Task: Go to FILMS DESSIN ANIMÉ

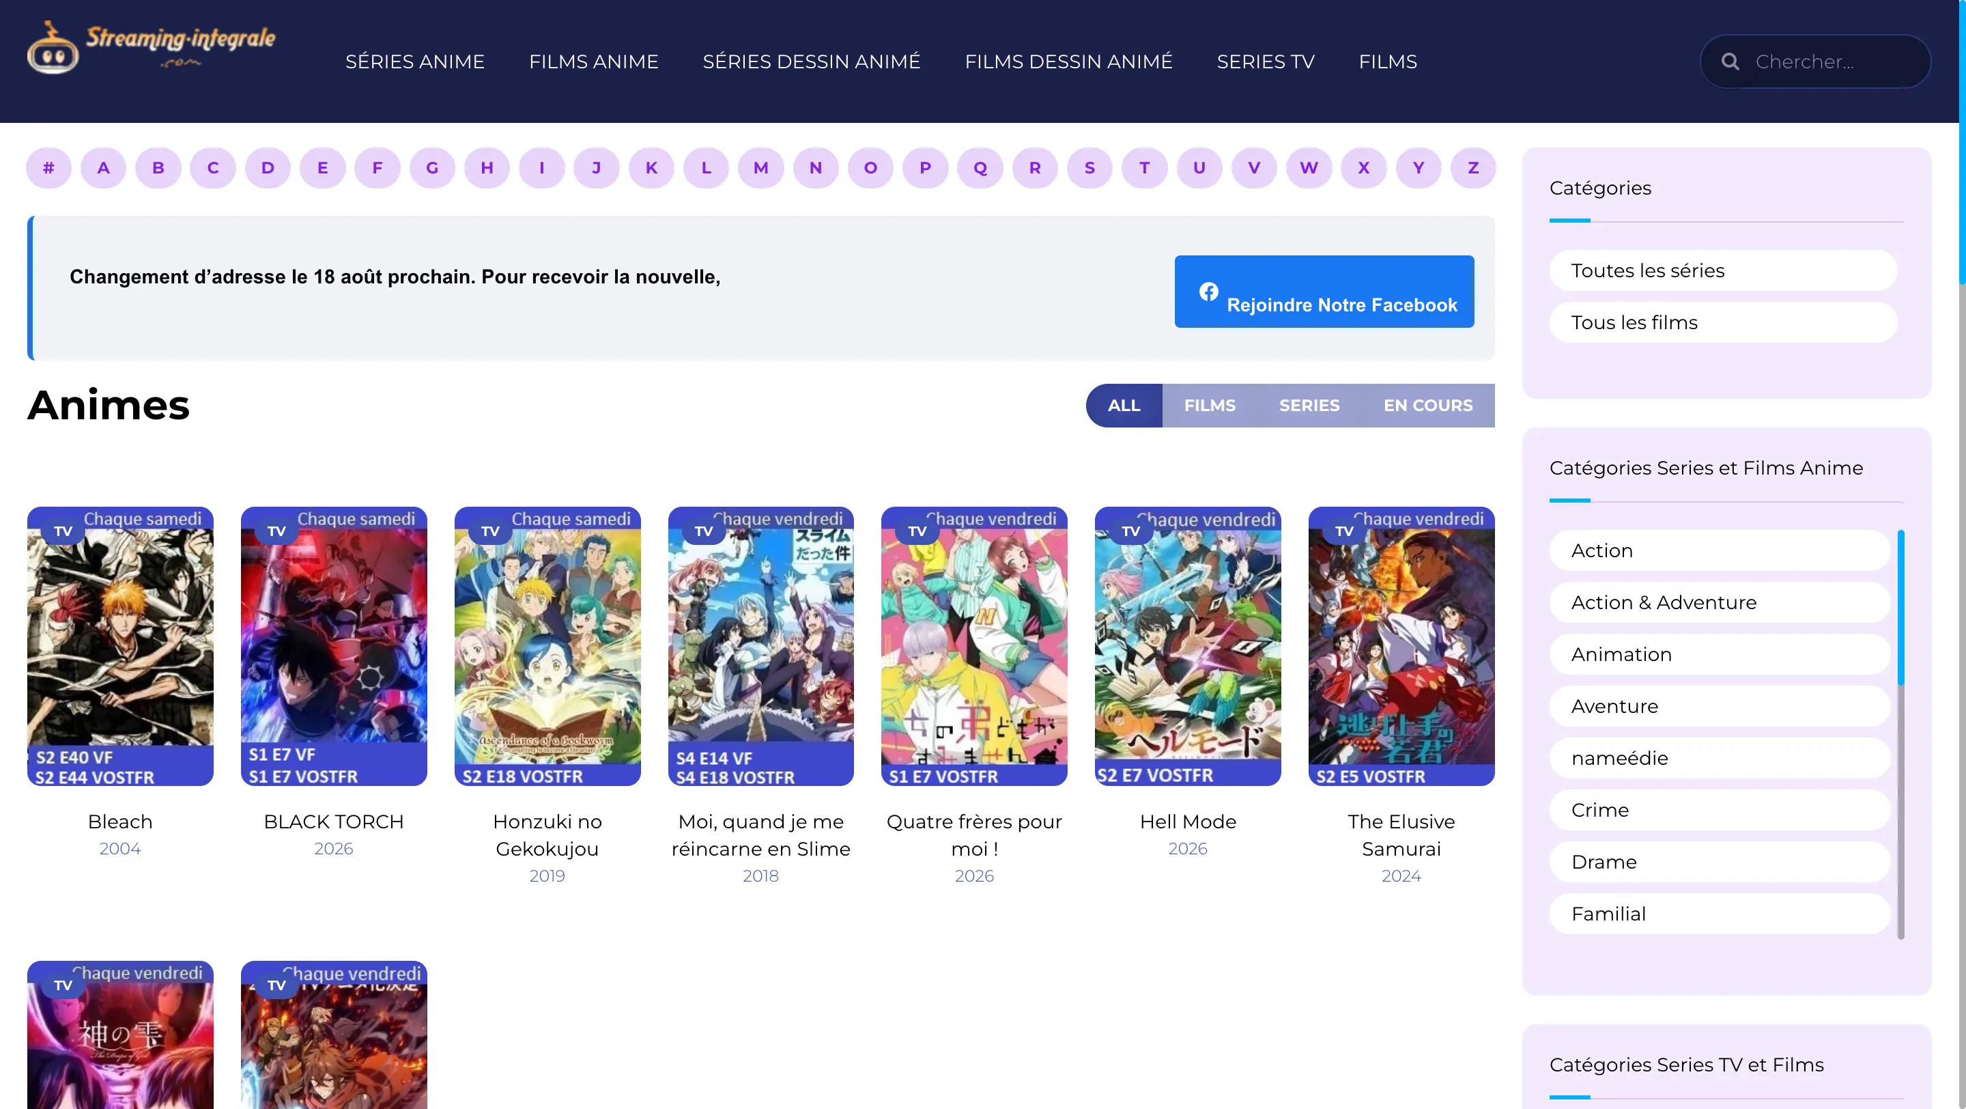Action: click(x=1068, y=62)
